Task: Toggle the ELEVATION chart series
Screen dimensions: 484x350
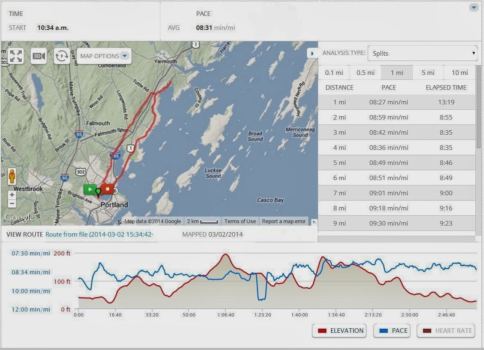Action: 339,331
